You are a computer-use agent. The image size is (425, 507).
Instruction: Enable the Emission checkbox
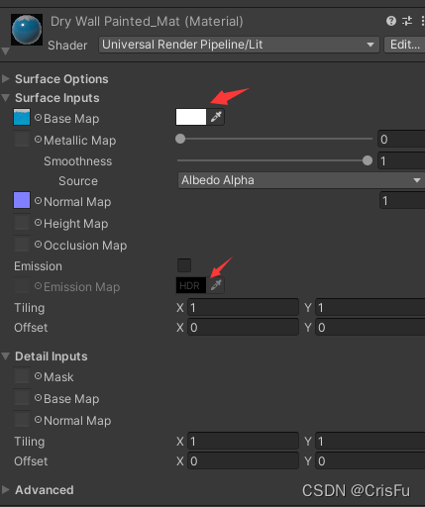184,265
